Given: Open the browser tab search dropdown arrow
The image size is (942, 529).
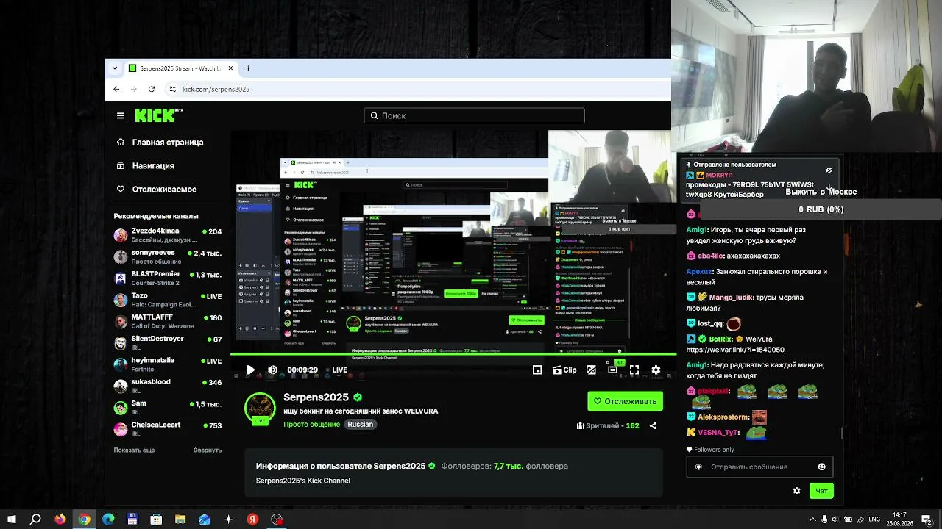Looking at the screenshot, I should click(x=114, y=68).
